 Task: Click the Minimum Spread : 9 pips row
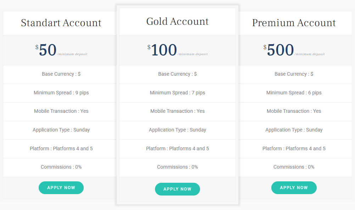pos(61,93)
